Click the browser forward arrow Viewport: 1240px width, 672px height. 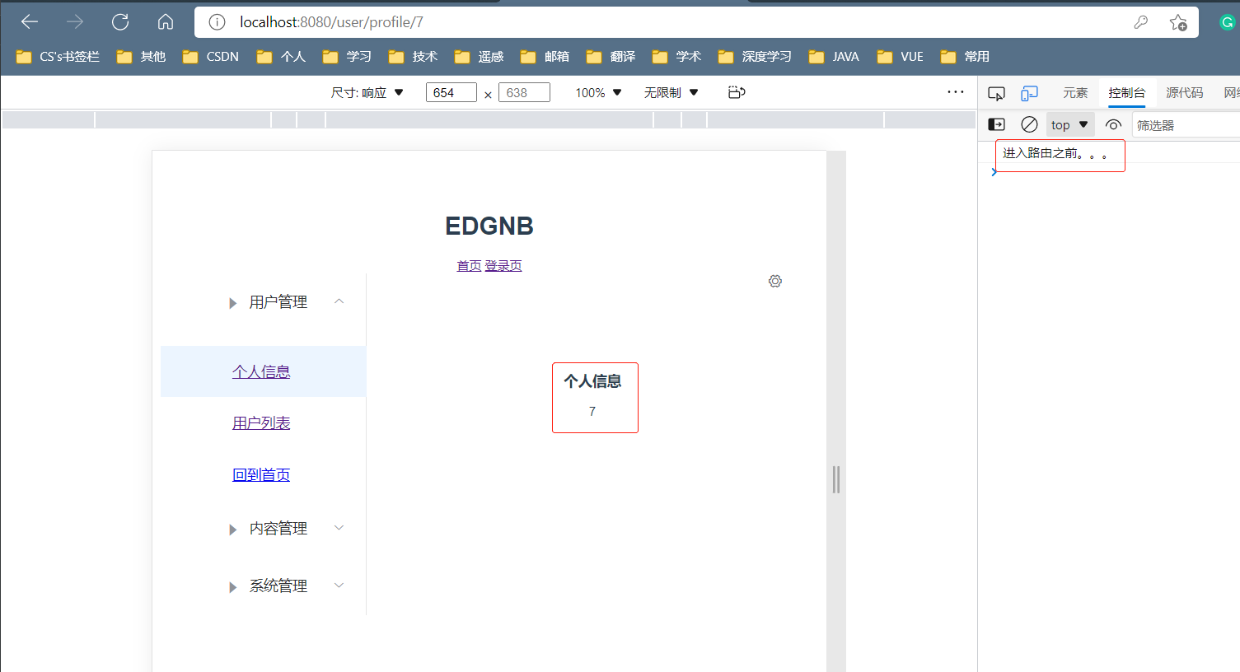[x=75, y=22]
